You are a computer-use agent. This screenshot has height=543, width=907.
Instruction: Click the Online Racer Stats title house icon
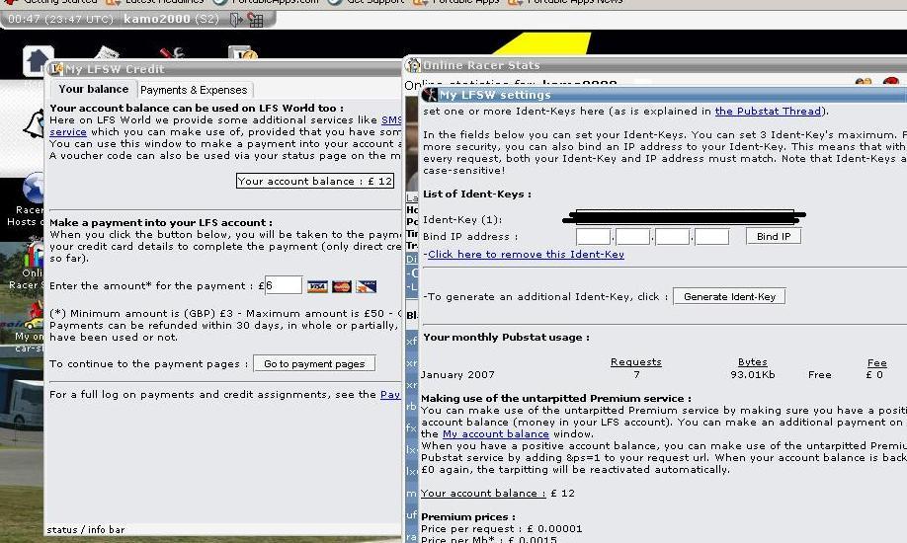[x=413, y=65]
